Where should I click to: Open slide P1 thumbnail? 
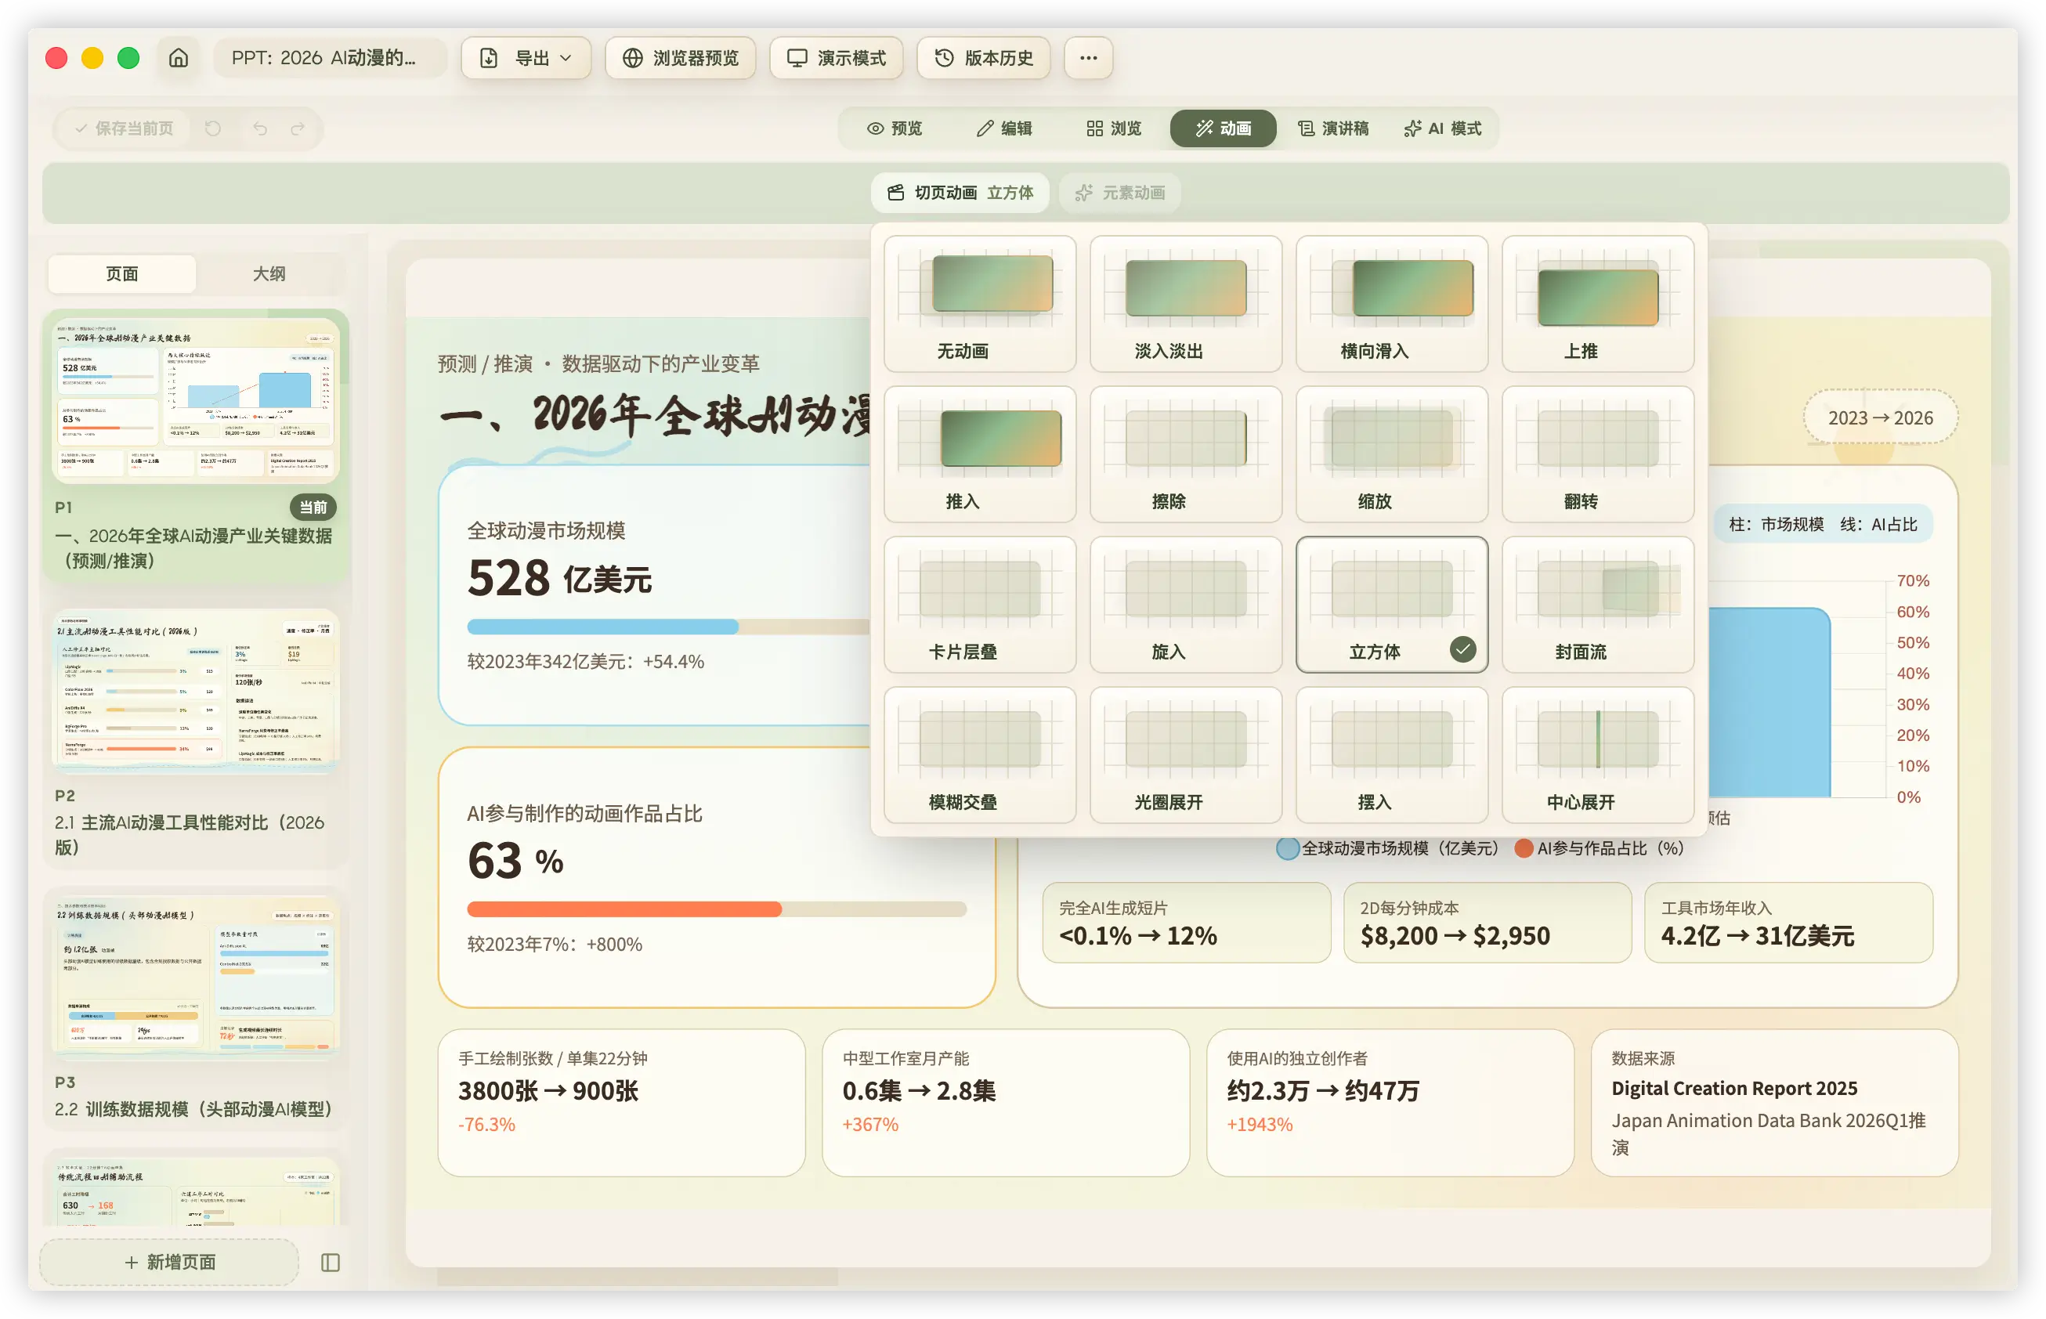coord(196,401)
